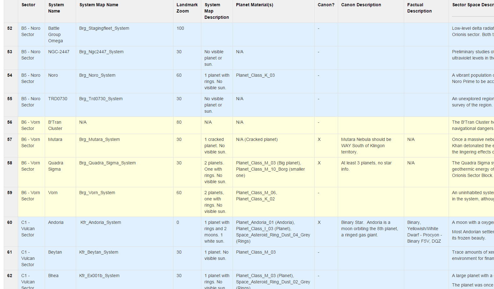Image resolution: width=494 pixels, height=289 pixels.
Task: Click the System Map Description column header
Action: coord(217,11)
